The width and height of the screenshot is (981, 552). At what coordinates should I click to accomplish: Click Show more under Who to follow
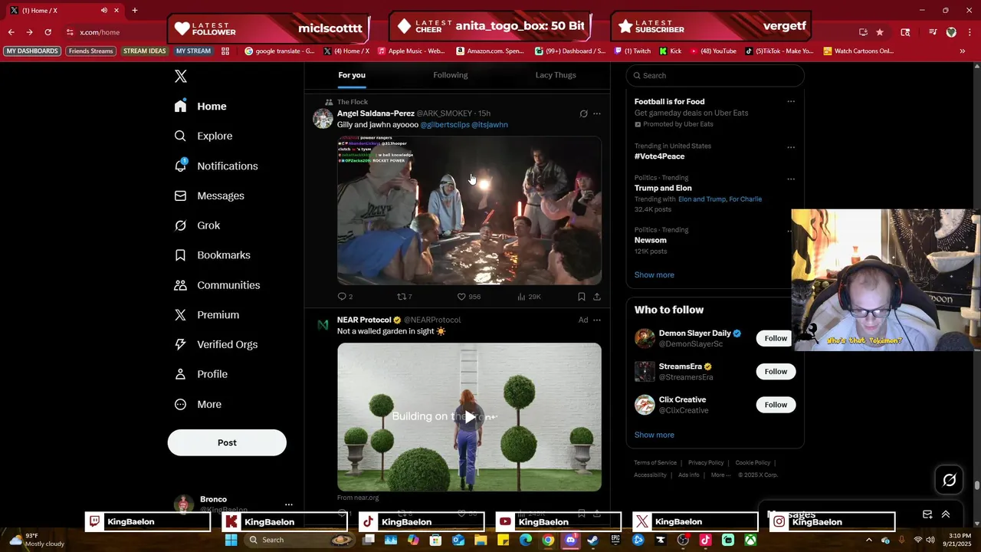pyautogui.click(x=655, y=435)
